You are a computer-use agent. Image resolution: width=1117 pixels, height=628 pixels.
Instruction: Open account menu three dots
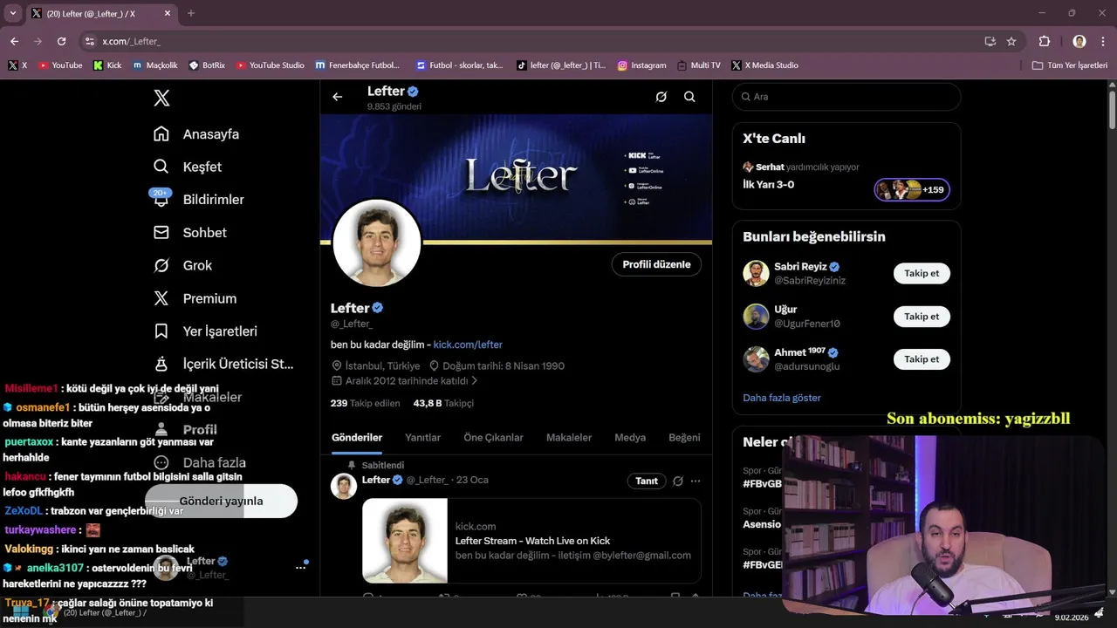coord(300,567)
